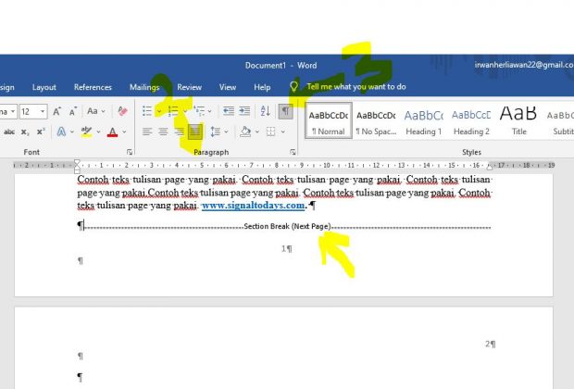
Task: Click the Change Case Aa icon
Action: 93,111
